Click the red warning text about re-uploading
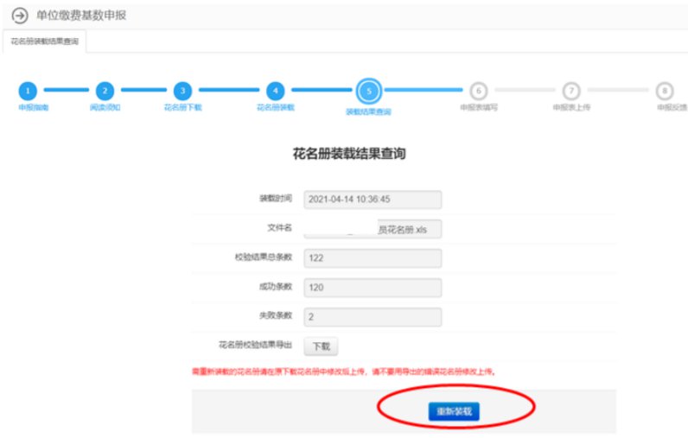The image size is (688, 438). click(344, 371)
